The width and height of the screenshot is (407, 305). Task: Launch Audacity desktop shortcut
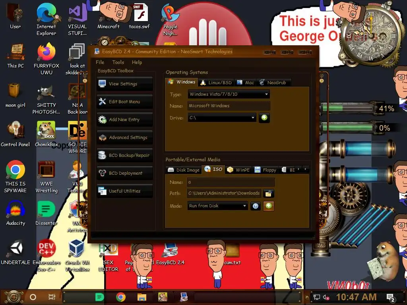pyautogui.click(x=16, y=213)
